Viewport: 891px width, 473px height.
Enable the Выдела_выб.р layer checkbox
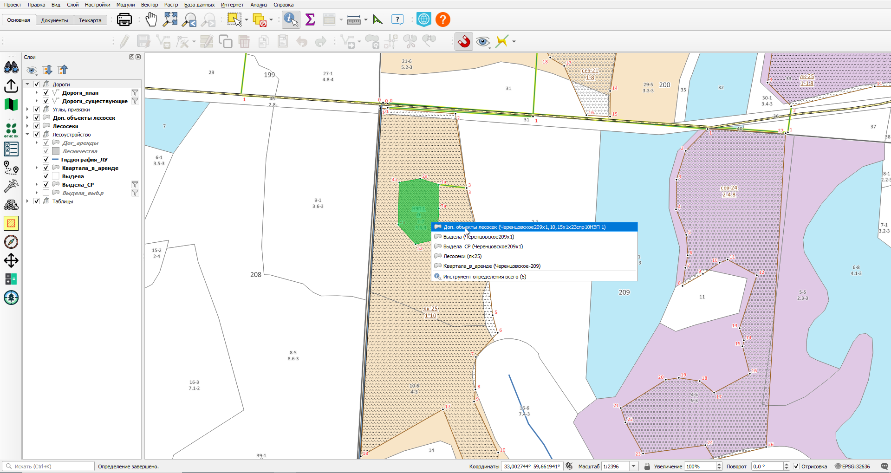tap(46, 193)
